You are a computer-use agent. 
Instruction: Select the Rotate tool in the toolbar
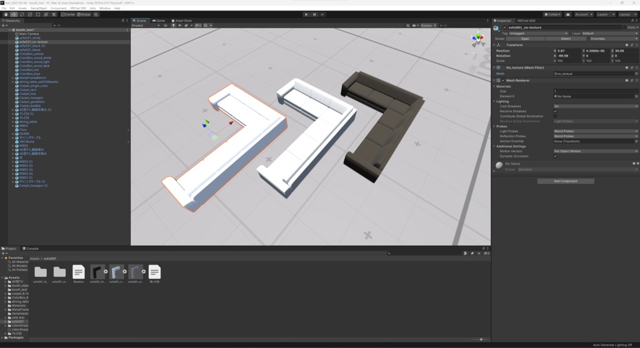click(x=22, y=14)
